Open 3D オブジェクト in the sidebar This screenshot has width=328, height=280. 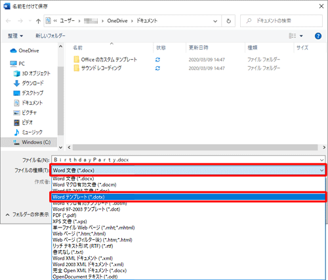(x=32, y=73)
